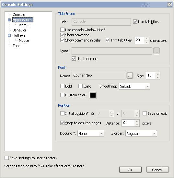
Task: Click the Title text field
Action: (x=101, y=22)
